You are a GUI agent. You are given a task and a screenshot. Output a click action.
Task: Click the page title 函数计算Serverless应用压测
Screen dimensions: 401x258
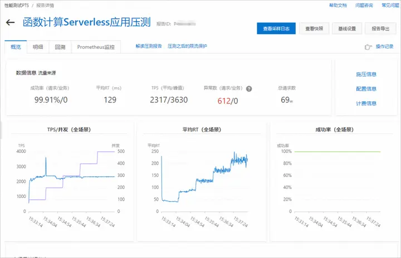87,22
